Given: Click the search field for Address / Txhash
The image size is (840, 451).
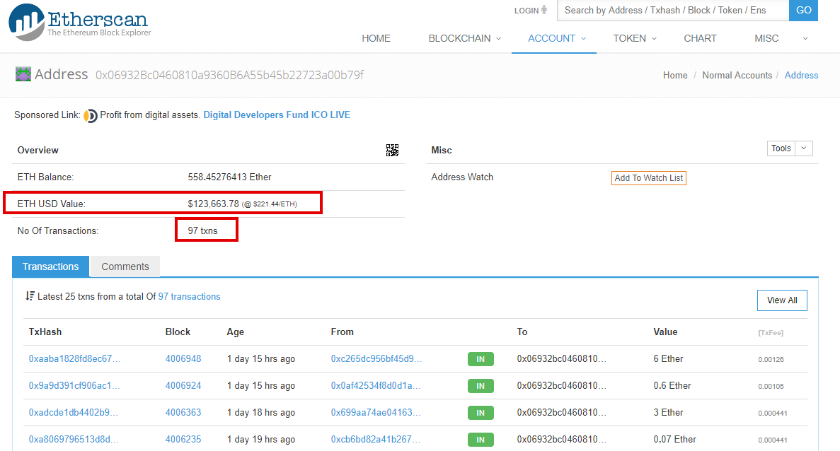Looking at the screenshot, I should click(673, 10).
